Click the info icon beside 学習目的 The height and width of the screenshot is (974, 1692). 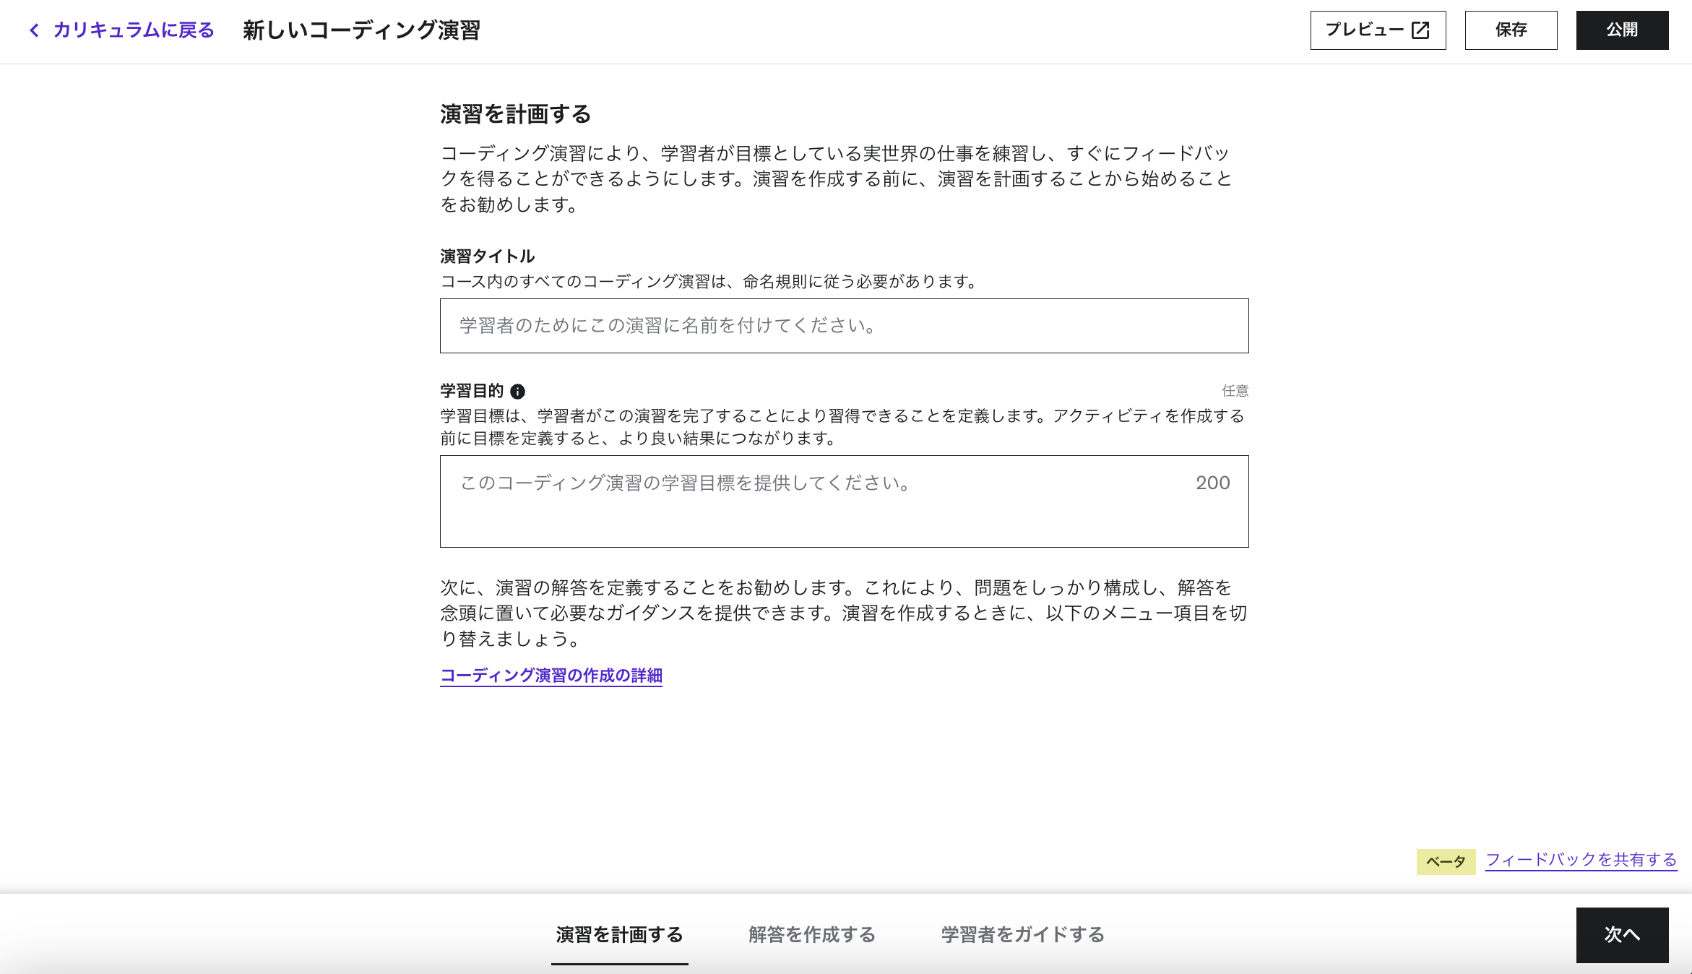517,392
